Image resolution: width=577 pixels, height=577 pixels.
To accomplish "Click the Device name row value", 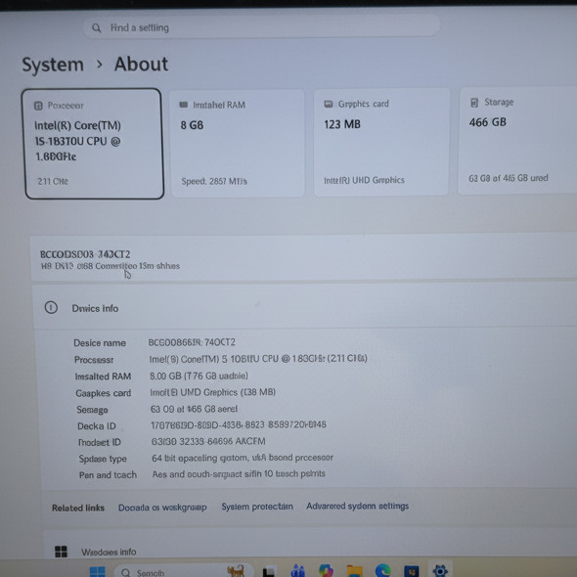I will [192, 342].
